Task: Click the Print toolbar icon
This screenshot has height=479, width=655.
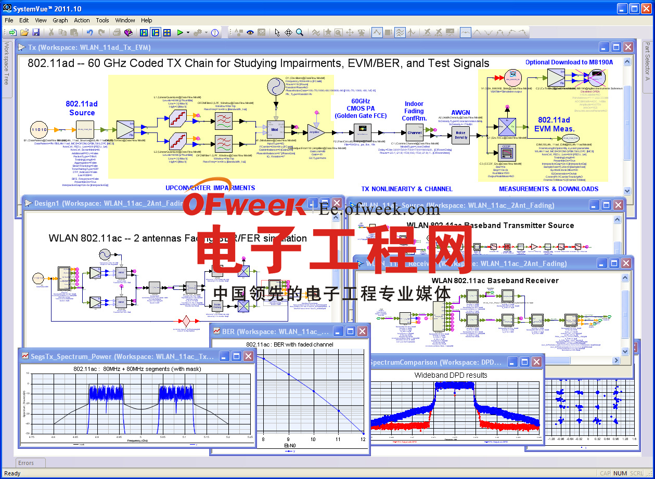Action: 117,32
